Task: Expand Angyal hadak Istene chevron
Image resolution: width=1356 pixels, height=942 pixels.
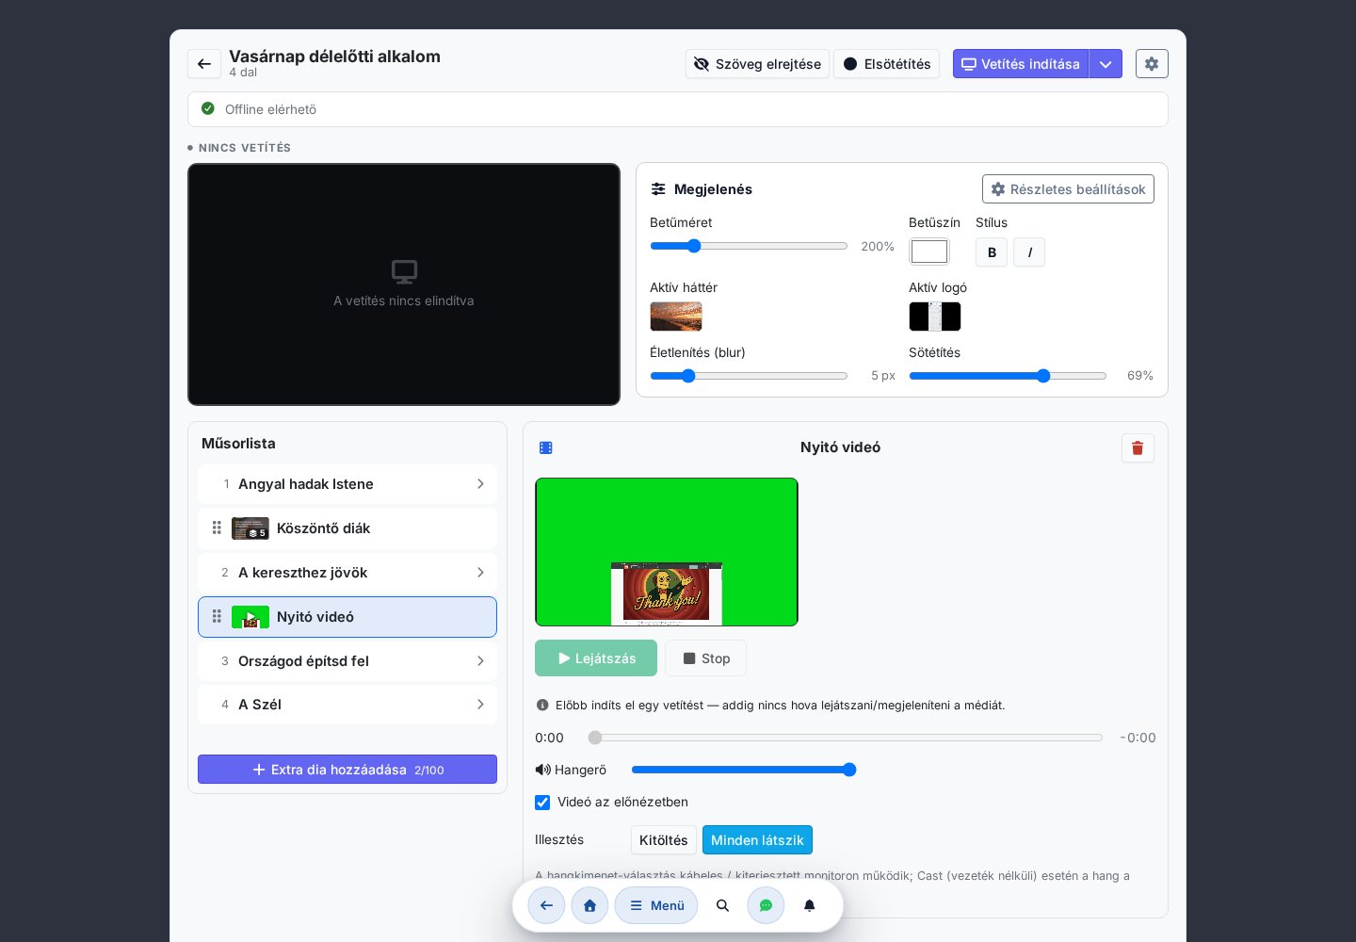Action: click(480, 483)
